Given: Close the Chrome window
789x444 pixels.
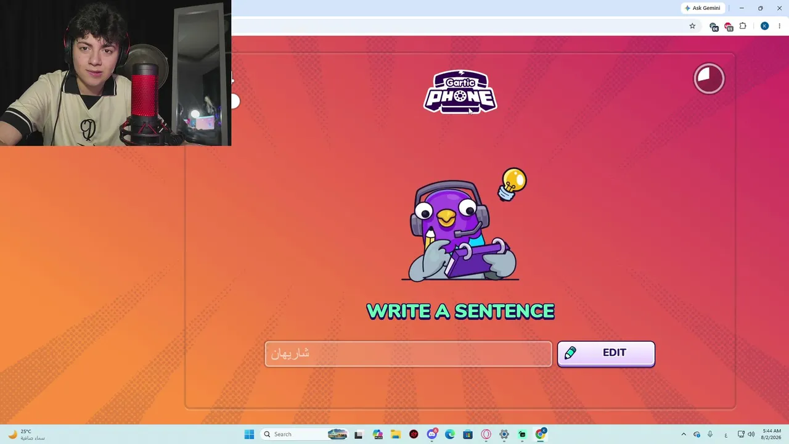Looking at the screenshot, I should click(779, 8).
